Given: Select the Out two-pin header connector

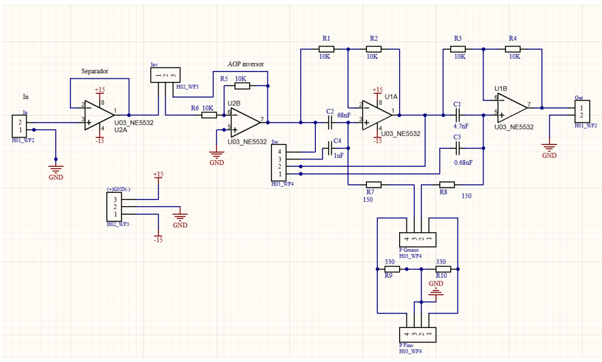Looking at the screenshot, I should coord(582,112).
